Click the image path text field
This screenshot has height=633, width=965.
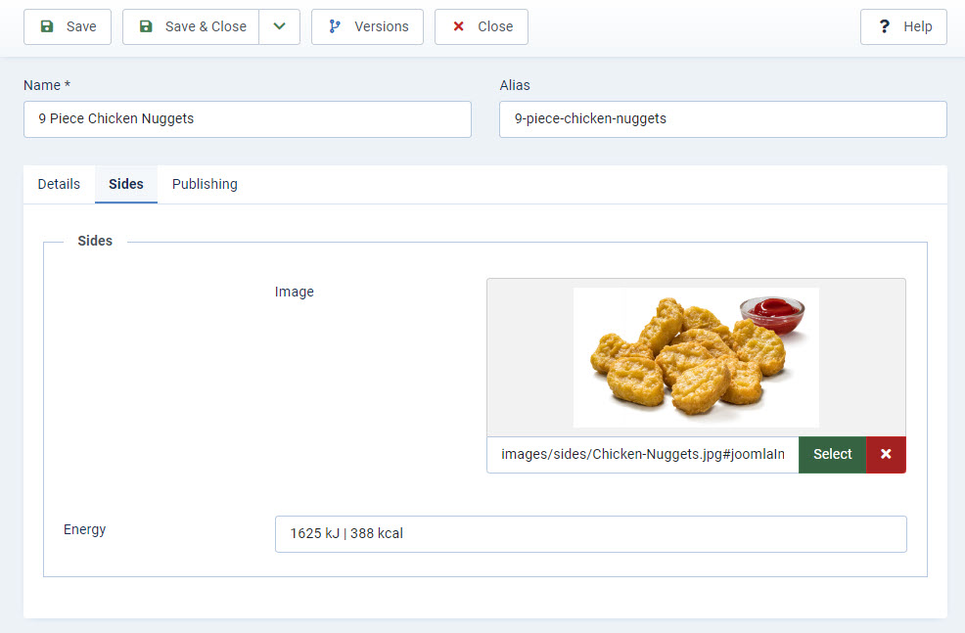click(642, 455)
